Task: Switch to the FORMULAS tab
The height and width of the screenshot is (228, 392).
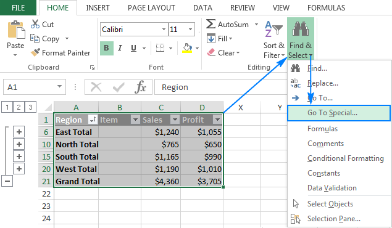Action: (x=326, y=8)
